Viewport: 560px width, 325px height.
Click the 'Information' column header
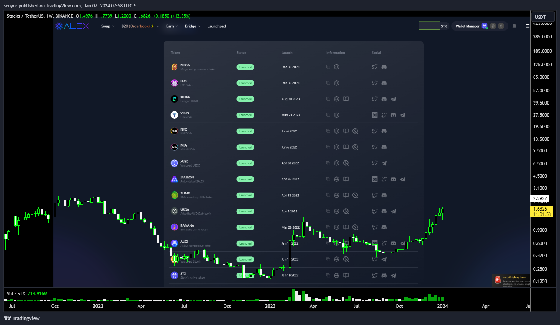point(336,53)
